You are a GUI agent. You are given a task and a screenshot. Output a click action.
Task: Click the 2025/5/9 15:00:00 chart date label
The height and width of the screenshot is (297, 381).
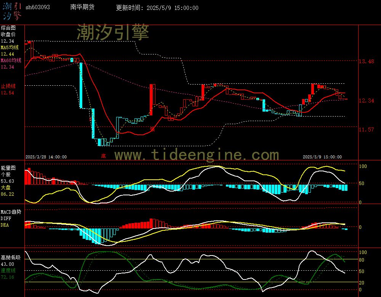click(322, 157)
